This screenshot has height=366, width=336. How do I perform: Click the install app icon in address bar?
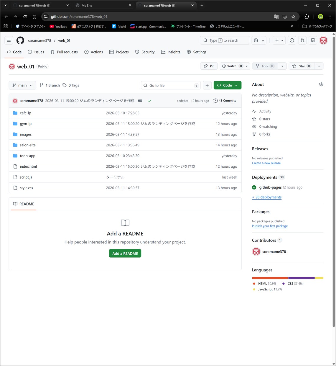point(285,17)
